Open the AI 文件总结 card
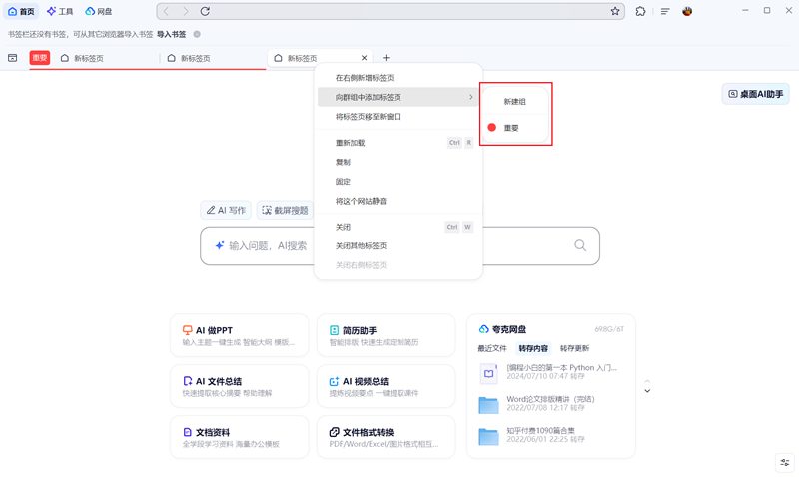The image size is (799, 477). pyautogui.click(x=240, y=386)
